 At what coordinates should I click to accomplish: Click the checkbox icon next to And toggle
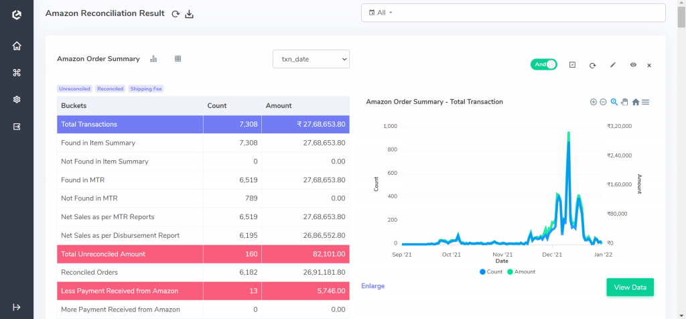[x=572, y=65]
